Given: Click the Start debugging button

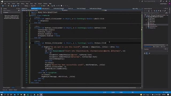Looking at the screenshot, I should pos(43,6).
